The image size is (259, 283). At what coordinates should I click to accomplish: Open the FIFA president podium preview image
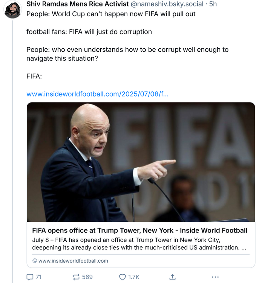coord(141,162)
